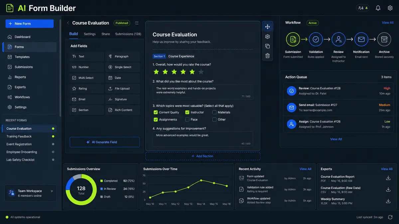Set rating to the sixth star
The width and height of the screenshot is (399, 224).
coord(201,72)
